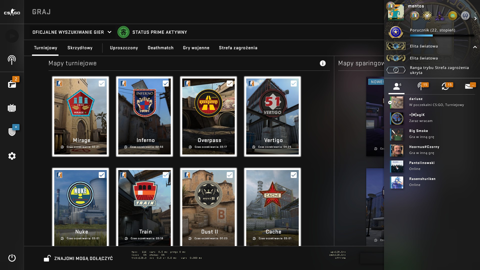Click the Porucznik XP progress bar

pos(442,35)
